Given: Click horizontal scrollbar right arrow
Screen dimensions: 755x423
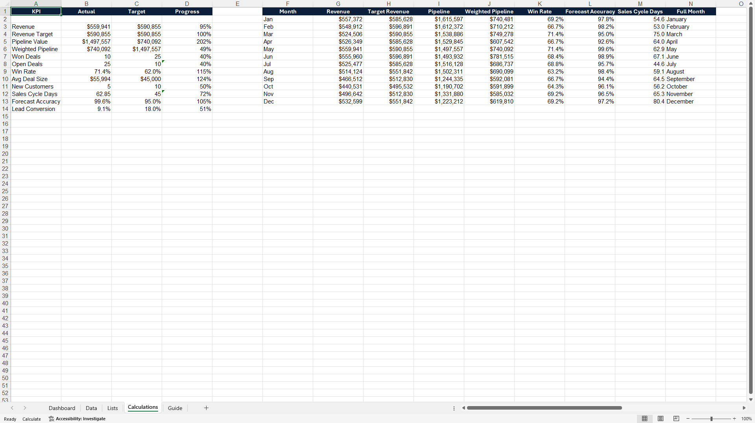Looking at the screenshot, I should coord(744,408).
